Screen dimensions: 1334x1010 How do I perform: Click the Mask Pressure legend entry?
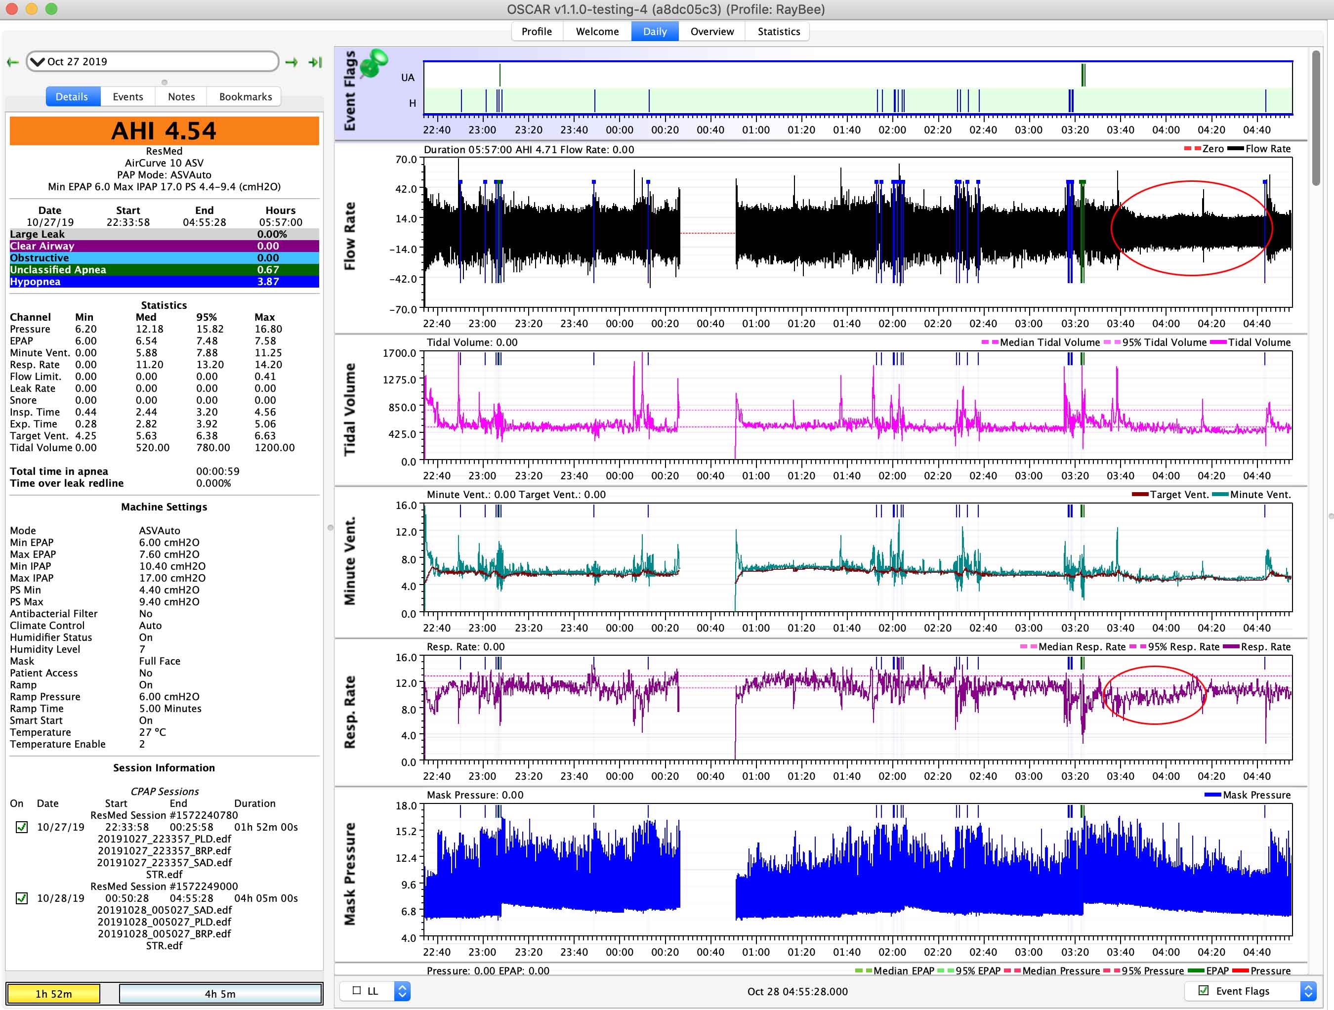(1248, 795)
